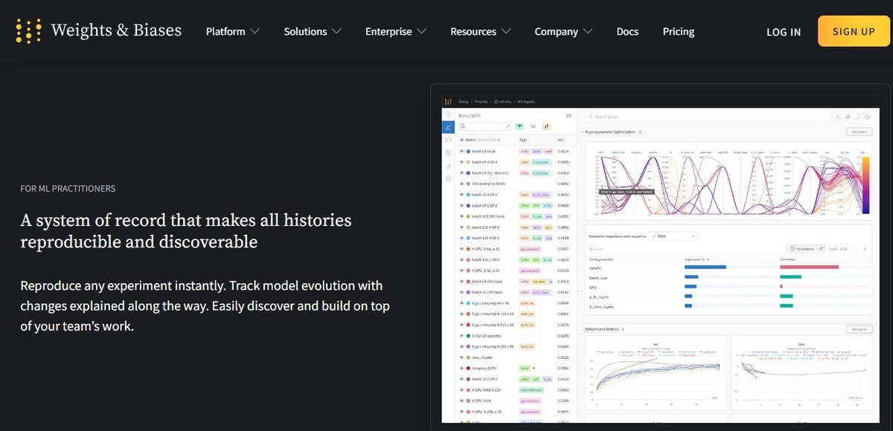Click the run name "8 GPU 5000 b 128"
This screenshot has width=893, height=431.
[486, 389]
